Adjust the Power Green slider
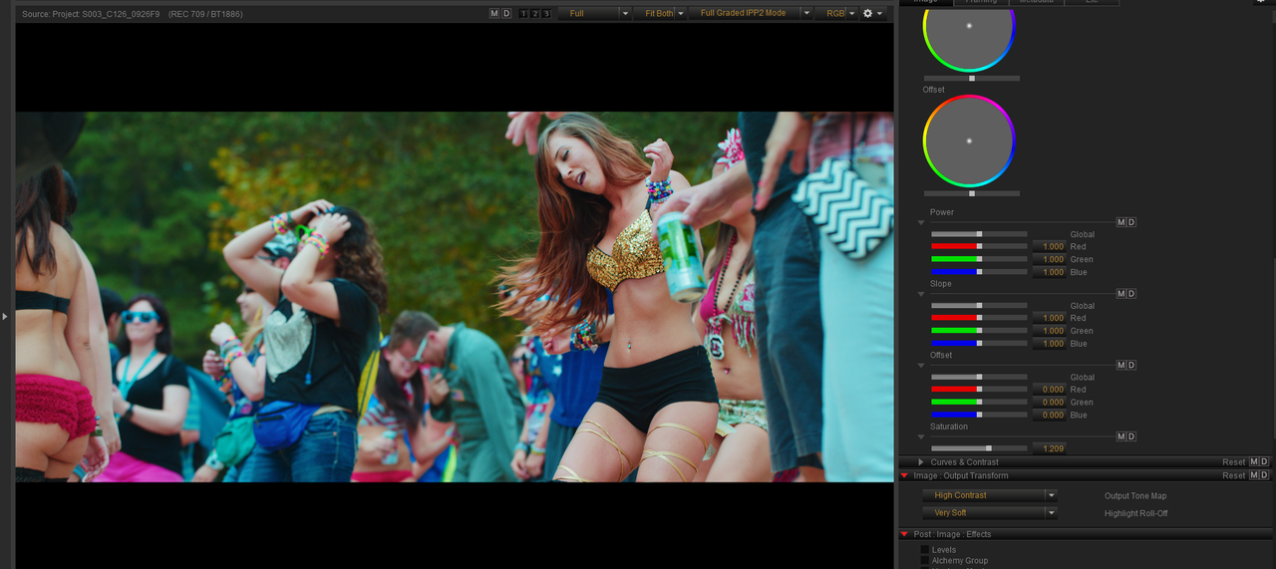1276x569 pixels. (979, 259)
